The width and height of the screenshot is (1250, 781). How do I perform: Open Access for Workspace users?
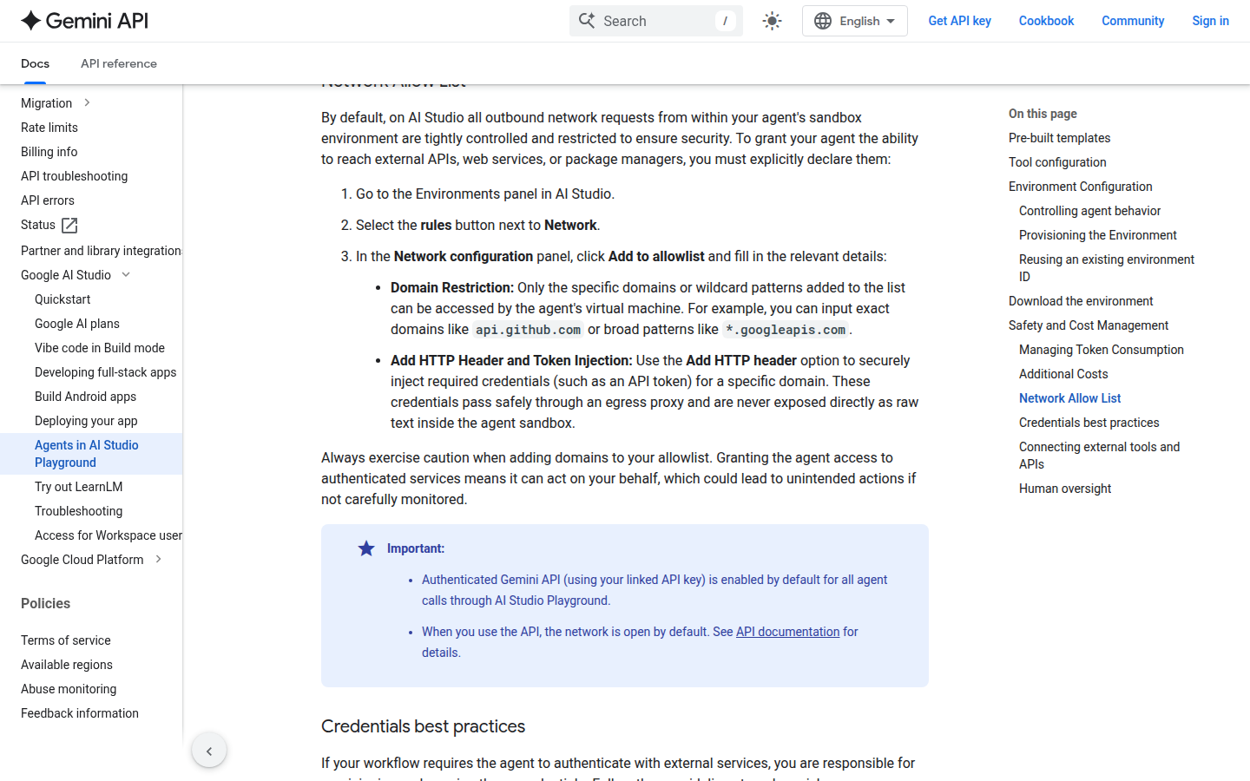coord(109,535)
